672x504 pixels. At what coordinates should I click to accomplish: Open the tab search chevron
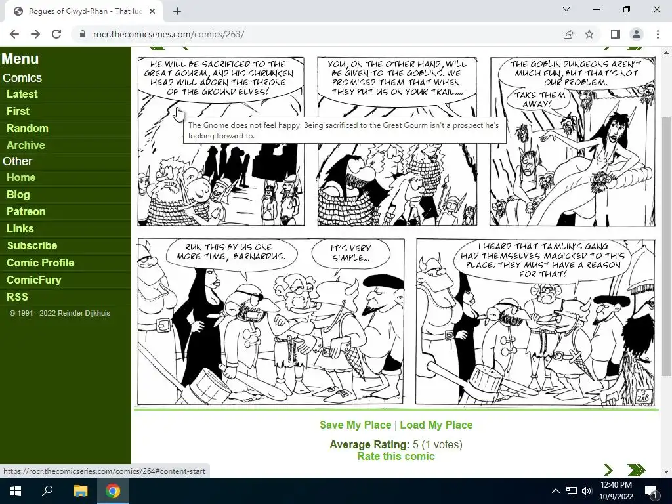(566, 9)
